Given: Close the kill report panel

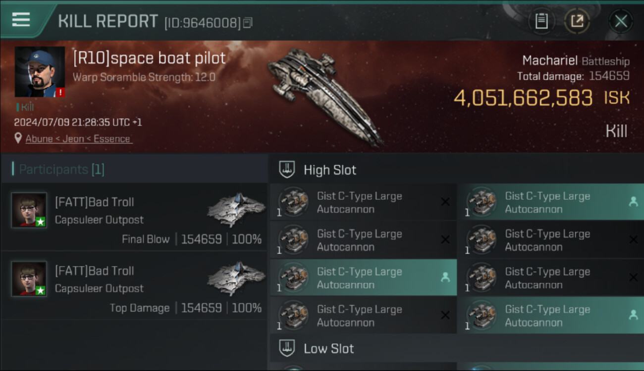Looking at the screenshot, I should point(621,21).
